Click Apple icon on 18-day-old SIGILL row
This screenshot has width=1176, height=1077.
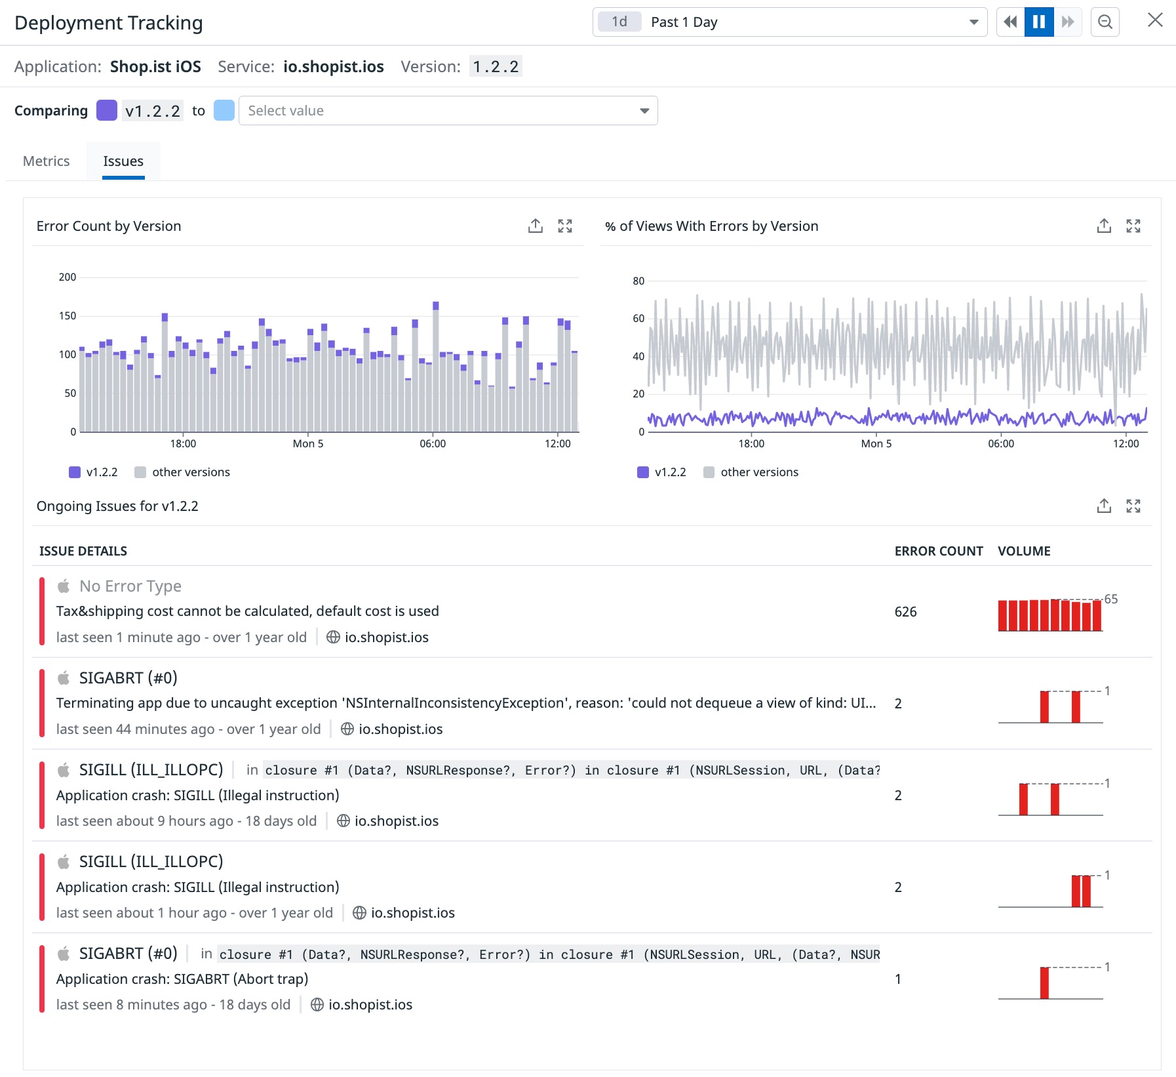[64, 769]
